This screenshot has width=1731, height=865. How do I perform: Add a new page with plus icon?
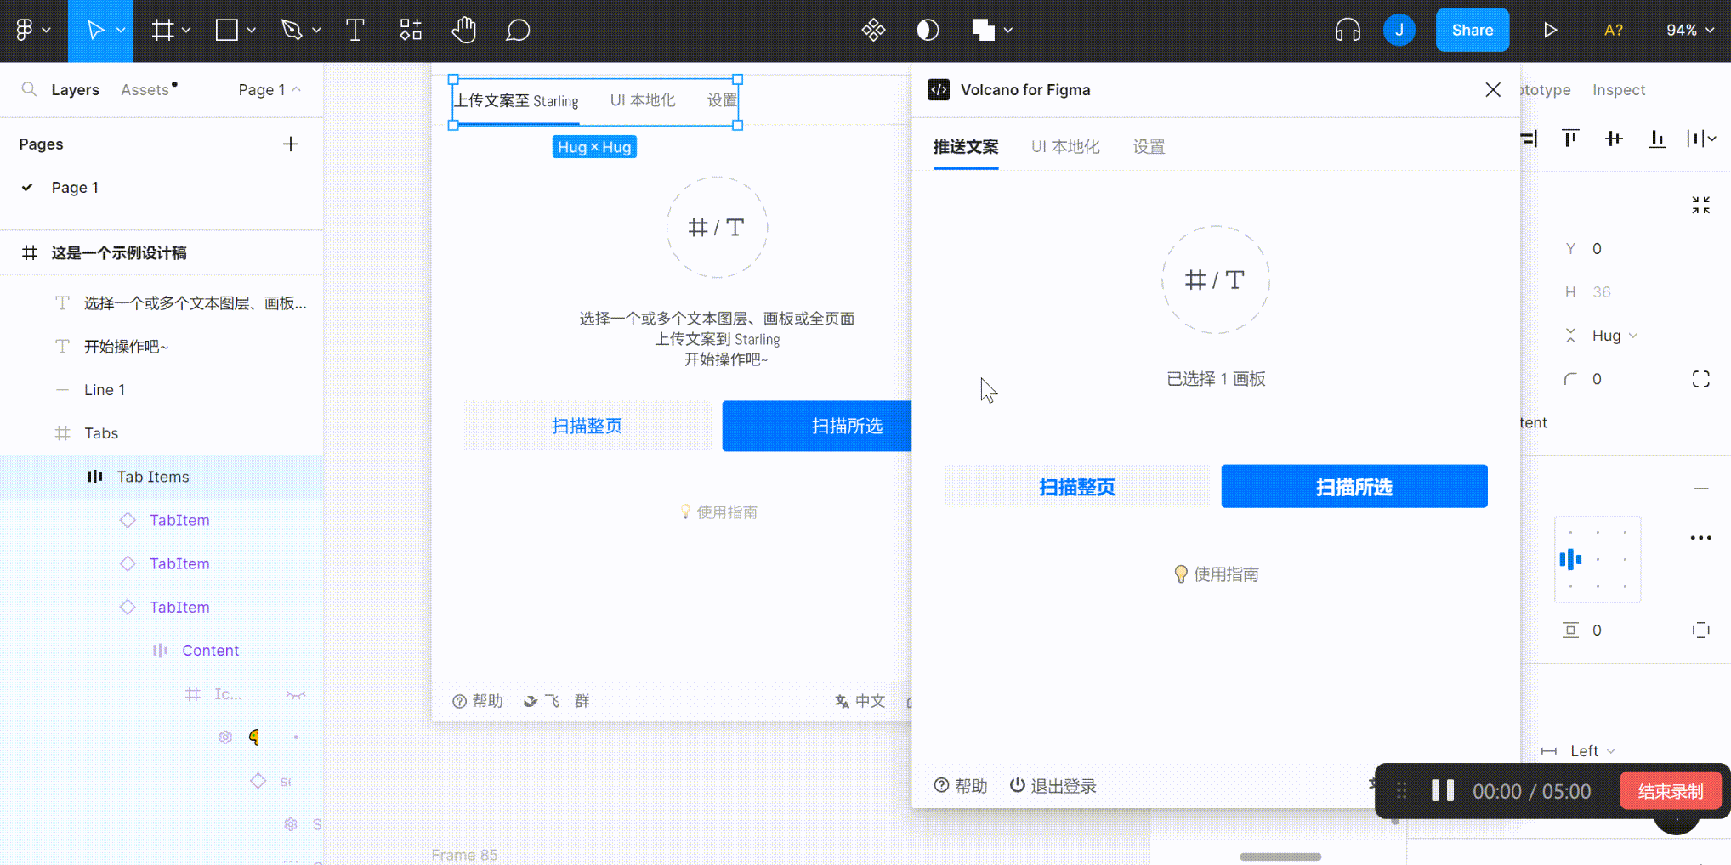point(291,144)
